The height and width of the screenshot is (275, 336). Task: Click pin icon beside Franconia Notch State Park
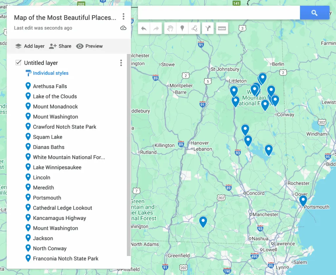28,258
